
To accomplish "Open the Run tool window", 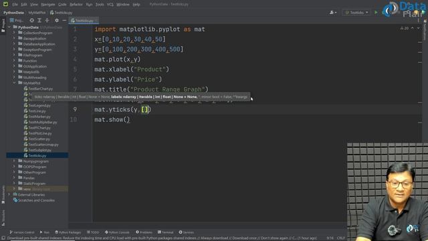I will tap(45, 232).
